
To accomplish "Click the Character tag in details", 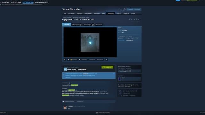I will (125, 30).
